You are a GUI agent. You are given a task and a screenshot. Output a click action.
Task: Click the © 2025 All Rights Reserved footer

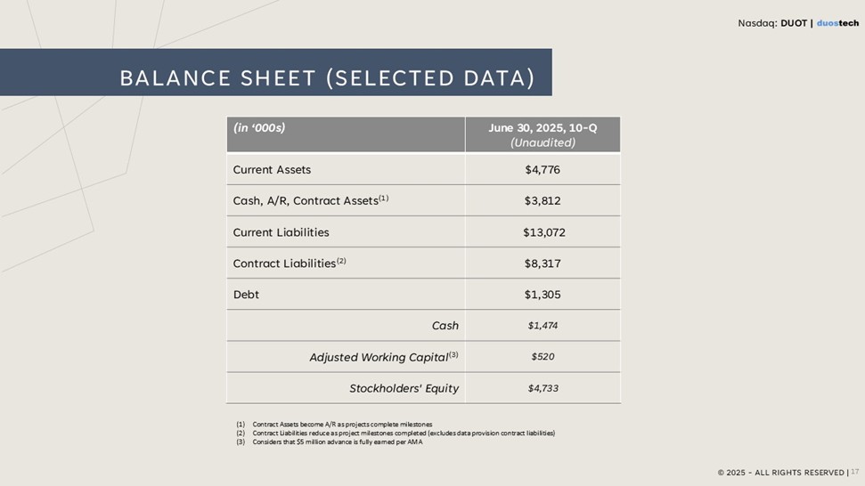click(x=781, y=473)
